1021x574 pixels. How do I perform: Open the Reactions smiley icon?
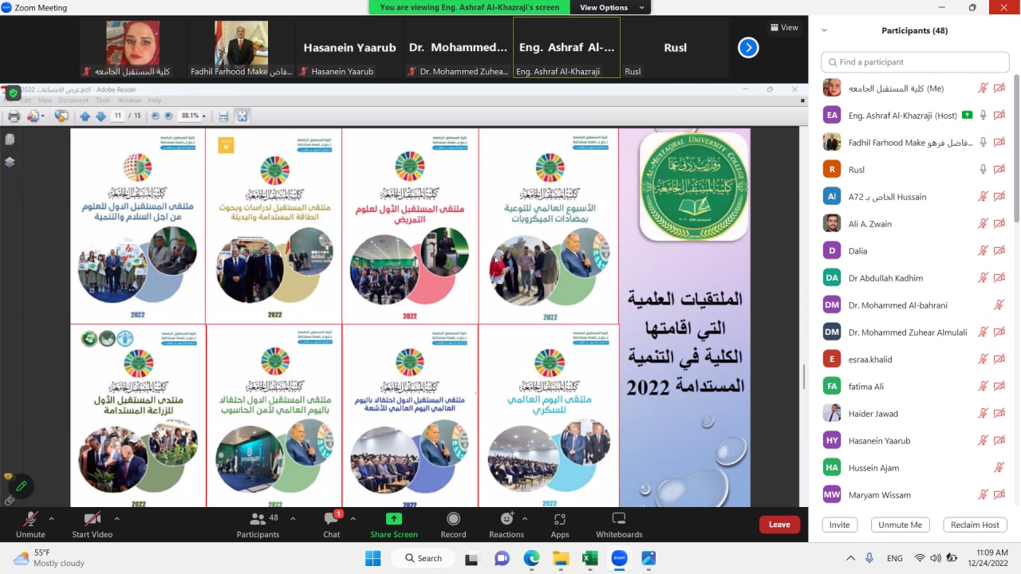507,519
